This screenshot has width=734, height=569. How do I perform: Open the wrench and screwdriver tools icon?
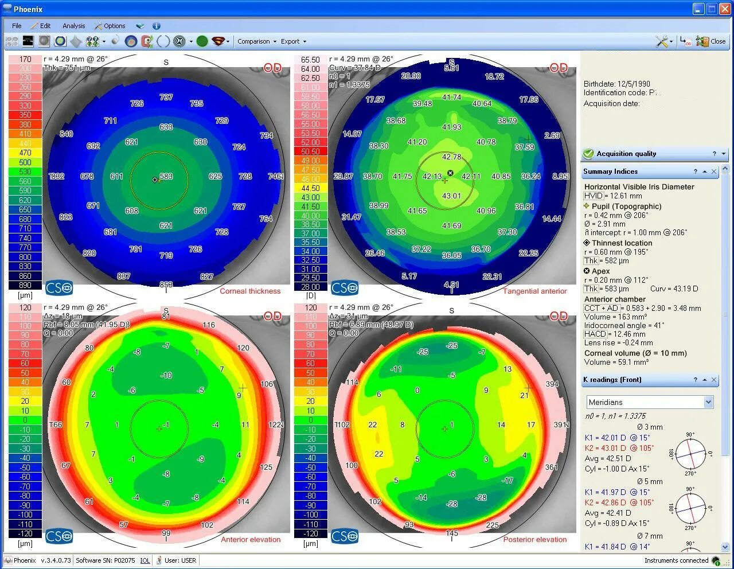point(662,41)
